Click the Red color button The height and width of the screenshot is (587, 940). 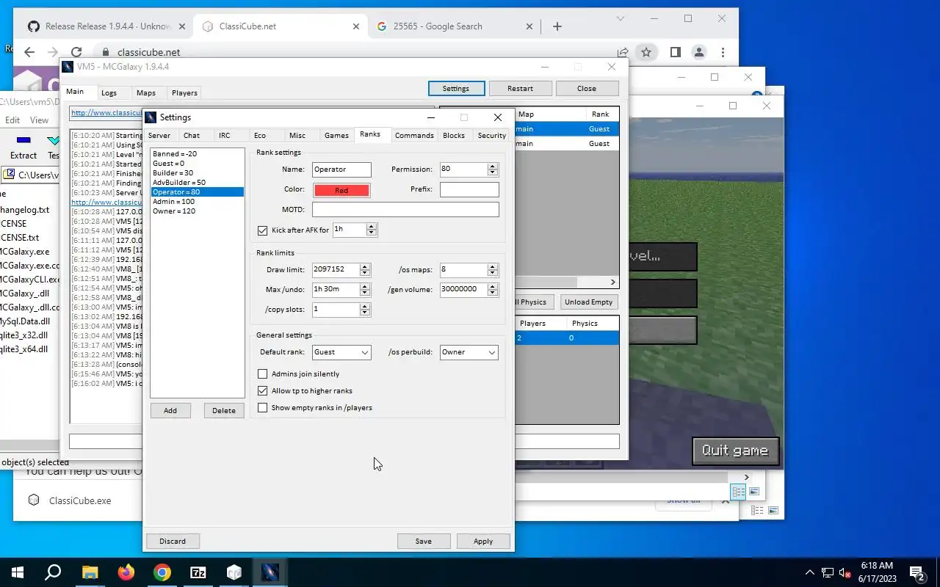[341, 190]
